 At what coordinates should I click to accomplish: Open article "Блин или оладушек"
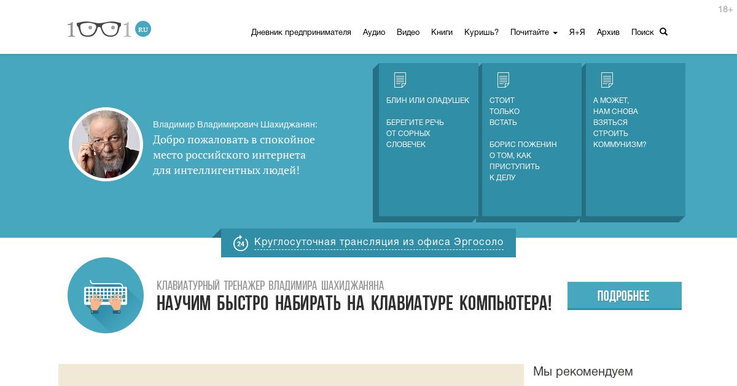pos(427,100)
